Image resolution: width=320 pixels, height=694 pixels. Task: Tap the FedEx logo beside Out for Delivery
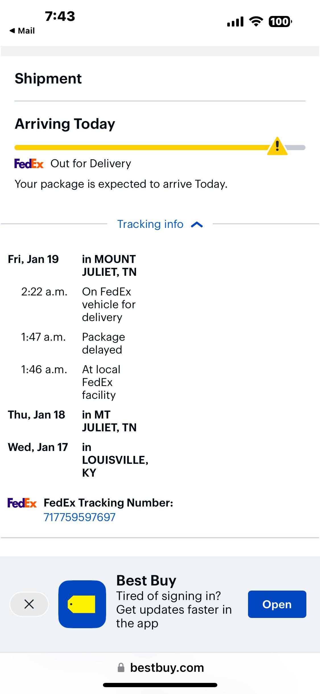[29, 164]
